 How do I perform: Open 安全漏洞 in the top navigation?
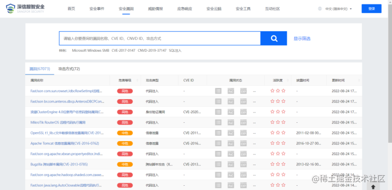(x=126, y=9)
